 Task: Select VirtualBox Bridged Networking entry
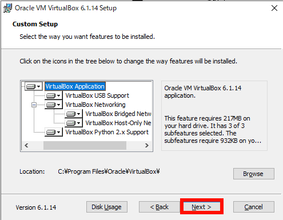118,114
